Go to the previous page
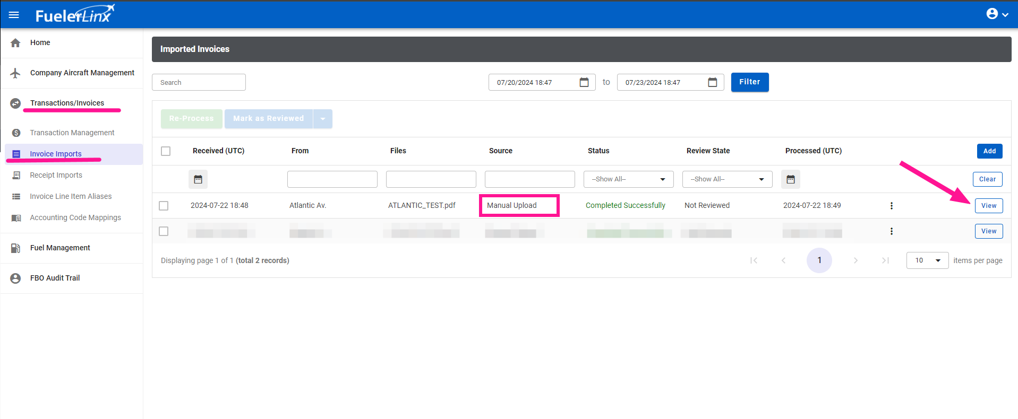Screen dimensions: 1018x419 pyautogui.click(x=783, y=260)
